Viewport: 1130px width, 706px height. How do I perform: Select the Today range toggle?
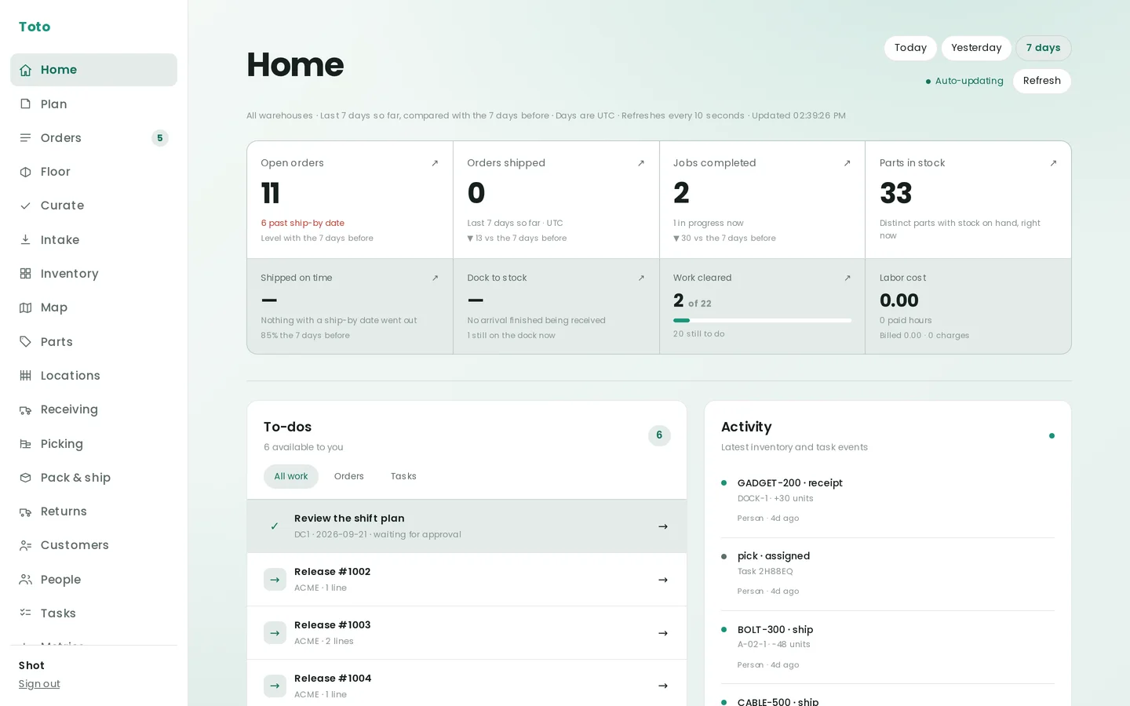pos(910,48)
